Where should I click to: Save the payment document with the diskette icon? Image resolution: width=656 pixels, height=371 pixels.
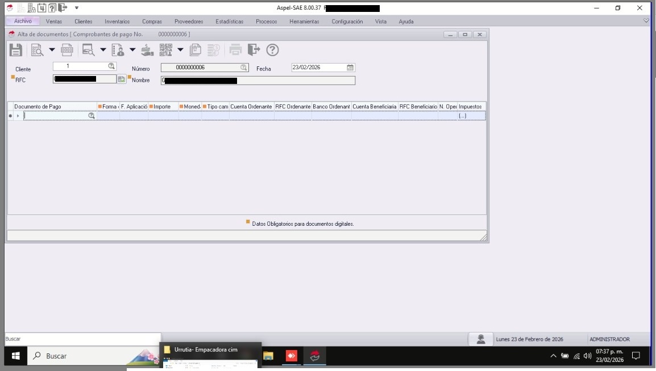[16, 50]
